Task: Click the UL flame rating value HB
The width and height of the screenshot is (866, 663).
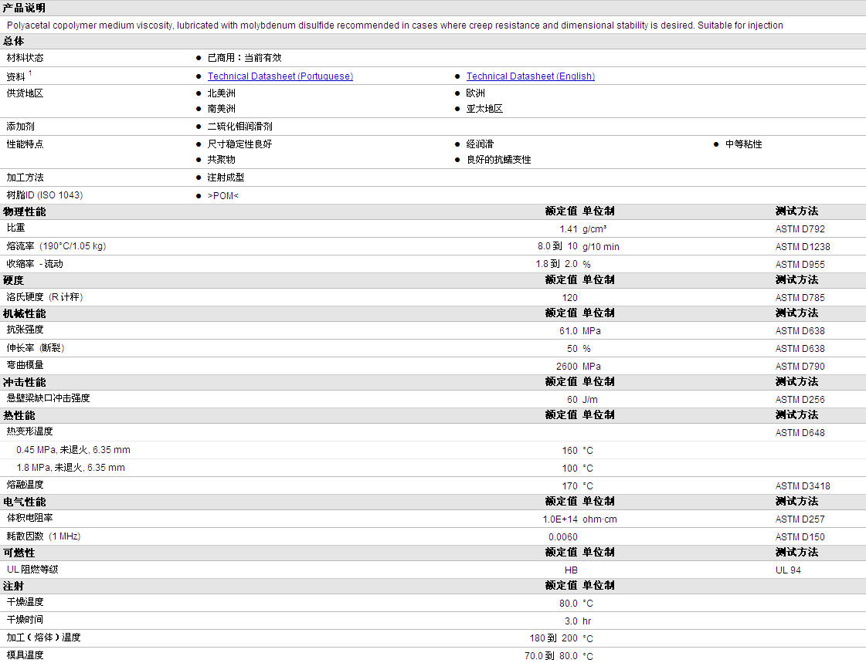Action: pos(571,570)
